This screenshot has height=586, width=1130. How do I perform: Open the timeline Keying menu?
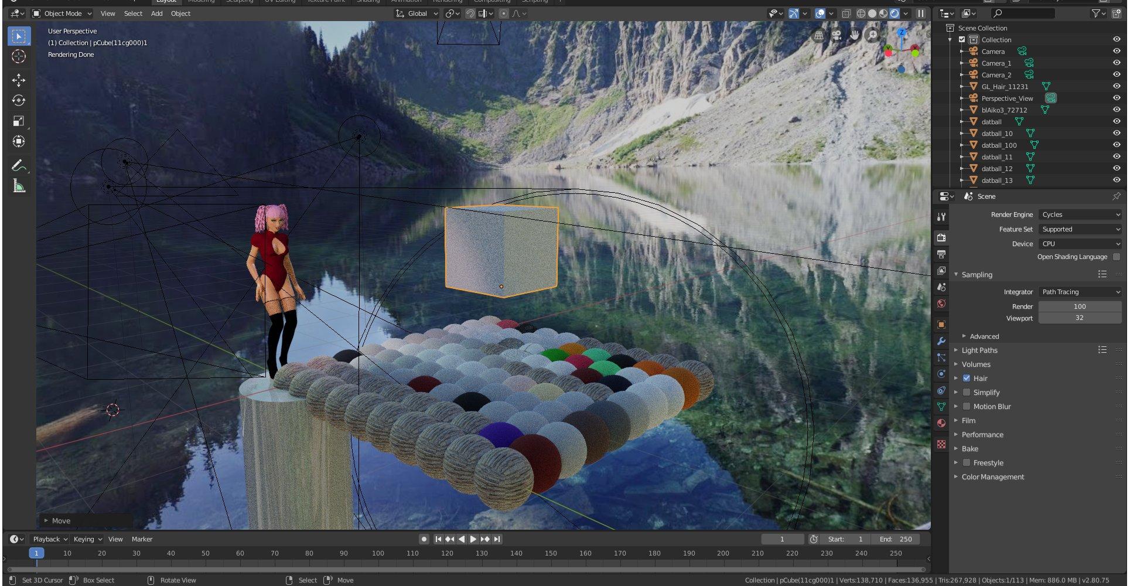pos(87,539)
